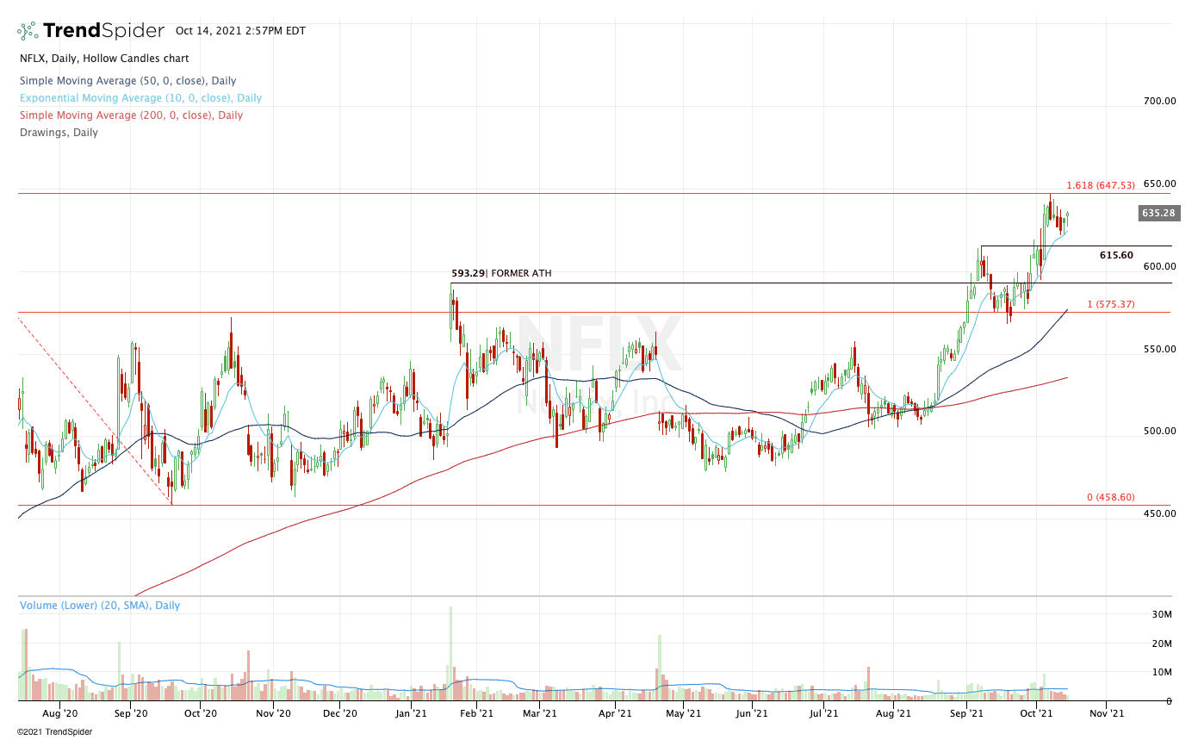Click the TrendSpider spider-web logo icon
Image resolution: width=1198 pixels, height=740 pixels.
click(28, 31)
